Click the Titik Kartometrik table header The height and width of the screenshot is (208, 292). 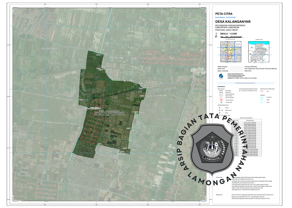tap(250, 121)
